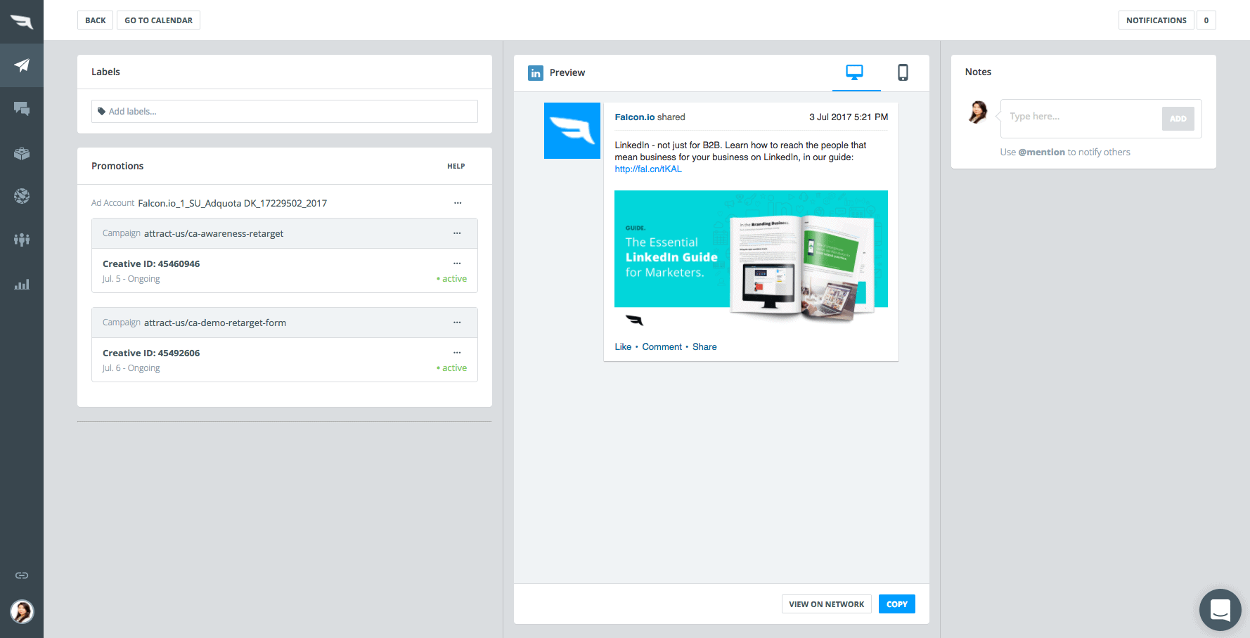Focus the Add labels input field

(x=285, y=112)
